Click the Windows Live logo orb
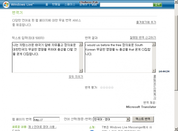 (6, 4)
